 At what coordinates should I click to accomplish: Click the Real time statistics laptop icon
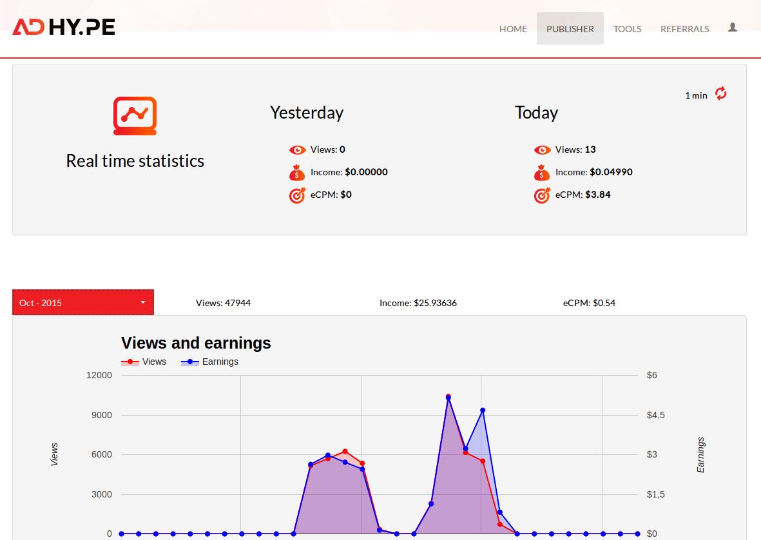coord(135,115)
